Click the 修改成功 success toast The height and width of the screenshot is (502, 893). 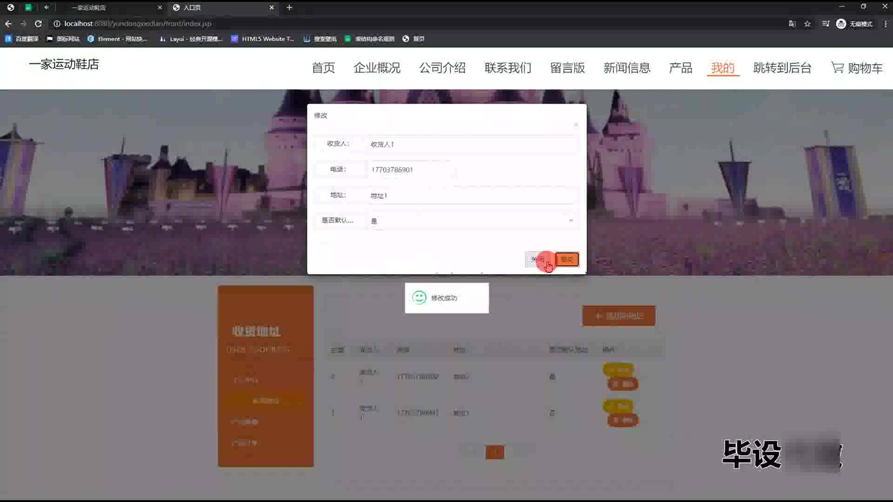(x=446, y=298)
